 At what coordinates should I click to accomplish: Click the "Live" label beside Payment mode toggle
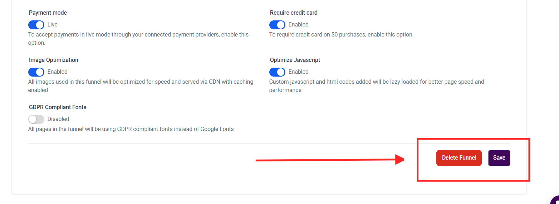tap(53, 25)
